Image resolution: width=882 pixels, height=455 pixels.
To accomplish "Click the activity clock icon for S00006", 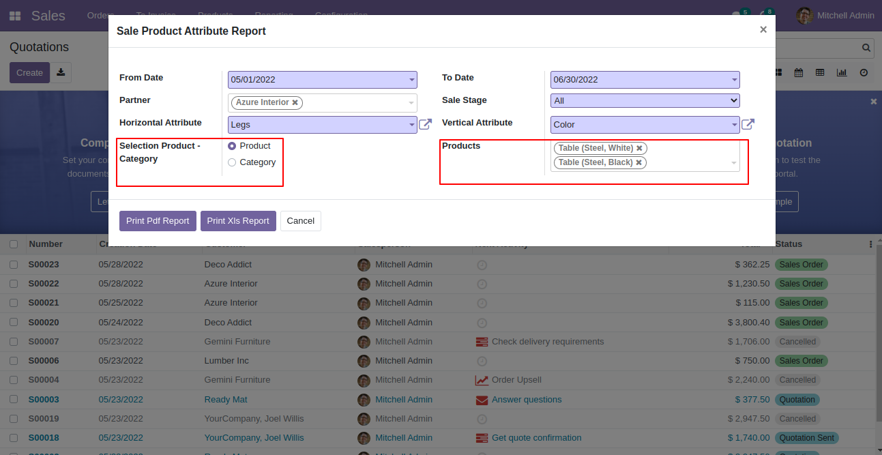I will click(482, 361).
